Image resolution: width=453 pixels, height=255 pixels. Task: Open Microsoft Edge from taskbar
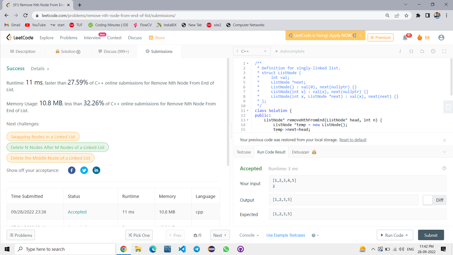[x=153, y=249]
